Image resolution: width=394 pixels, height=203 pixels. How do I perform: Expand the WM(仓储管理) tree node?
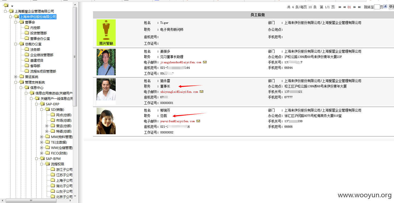click(41, 148)
